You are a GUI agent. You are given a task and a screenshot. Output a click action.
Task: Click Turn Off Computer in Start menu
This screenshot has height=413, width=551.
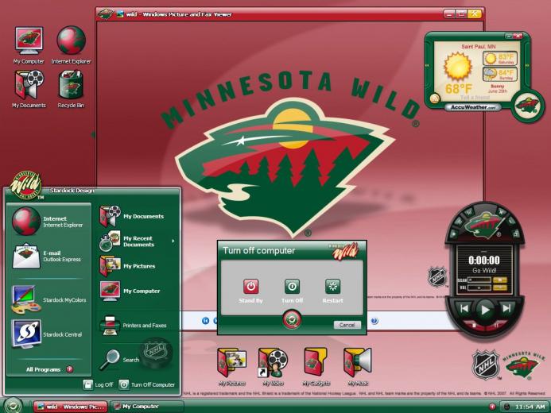pyautogui.click(x=147, y=384)
